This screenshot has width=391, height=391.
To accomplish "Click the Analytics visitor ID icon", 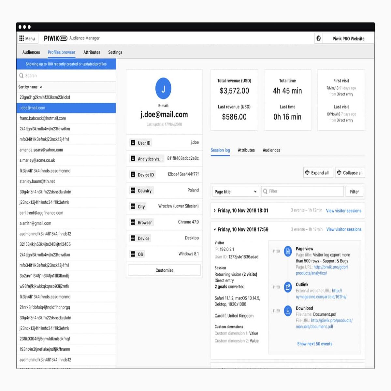I will pos(133,159).
